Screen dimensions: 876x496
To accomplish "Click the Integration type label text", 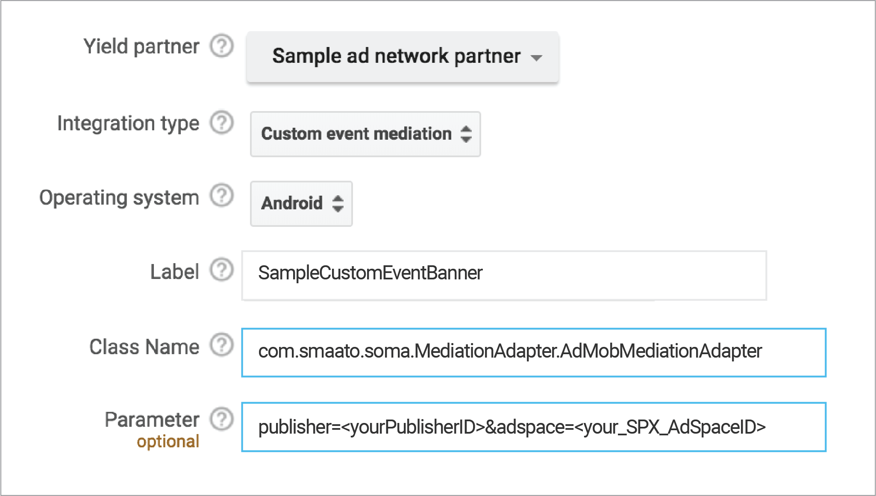I will (128, 123).
